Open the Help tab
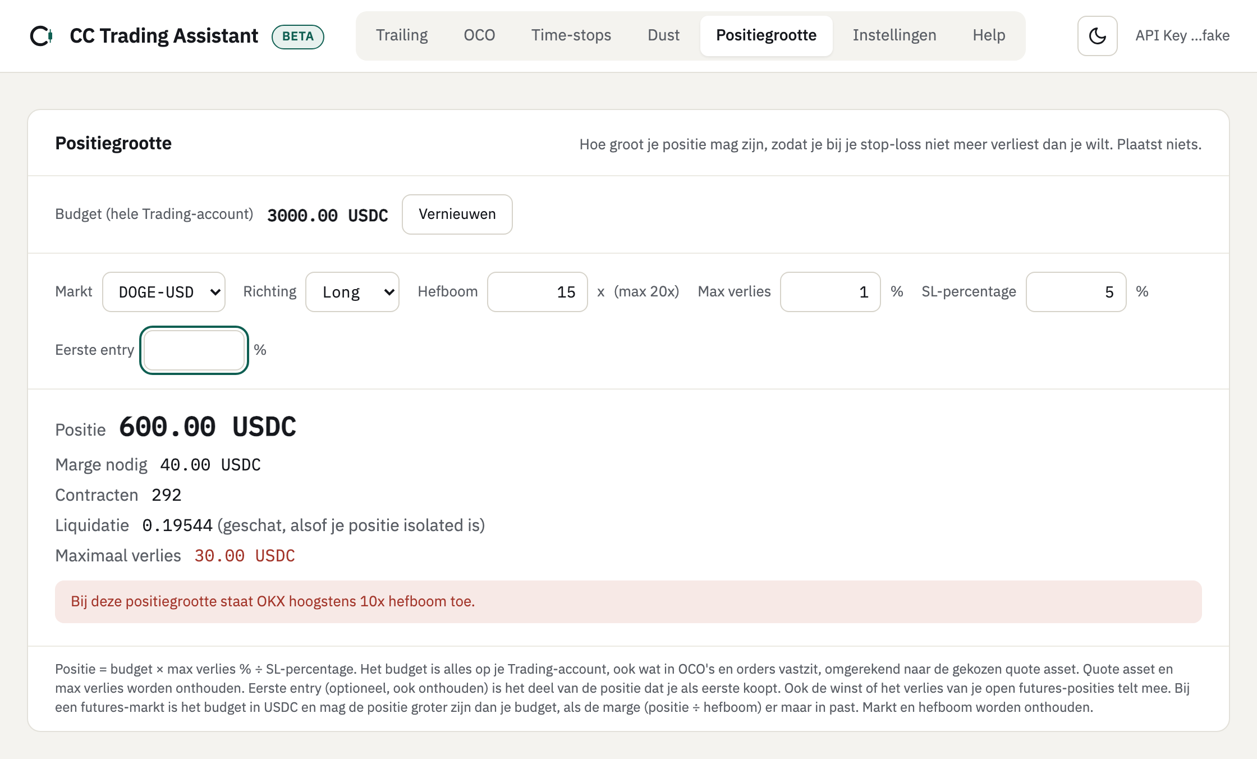Image resolution: width=1257 pixels, height=759 pixels. tap(989, 35)
